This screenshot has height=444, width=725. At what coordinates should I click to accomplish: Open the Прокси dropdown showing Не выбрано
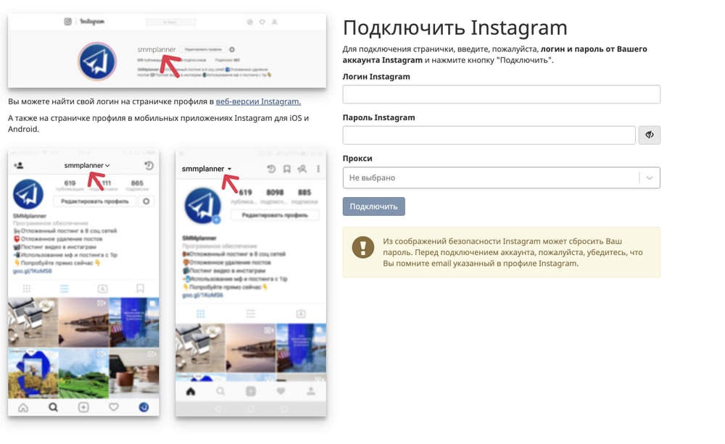[501, 177]
